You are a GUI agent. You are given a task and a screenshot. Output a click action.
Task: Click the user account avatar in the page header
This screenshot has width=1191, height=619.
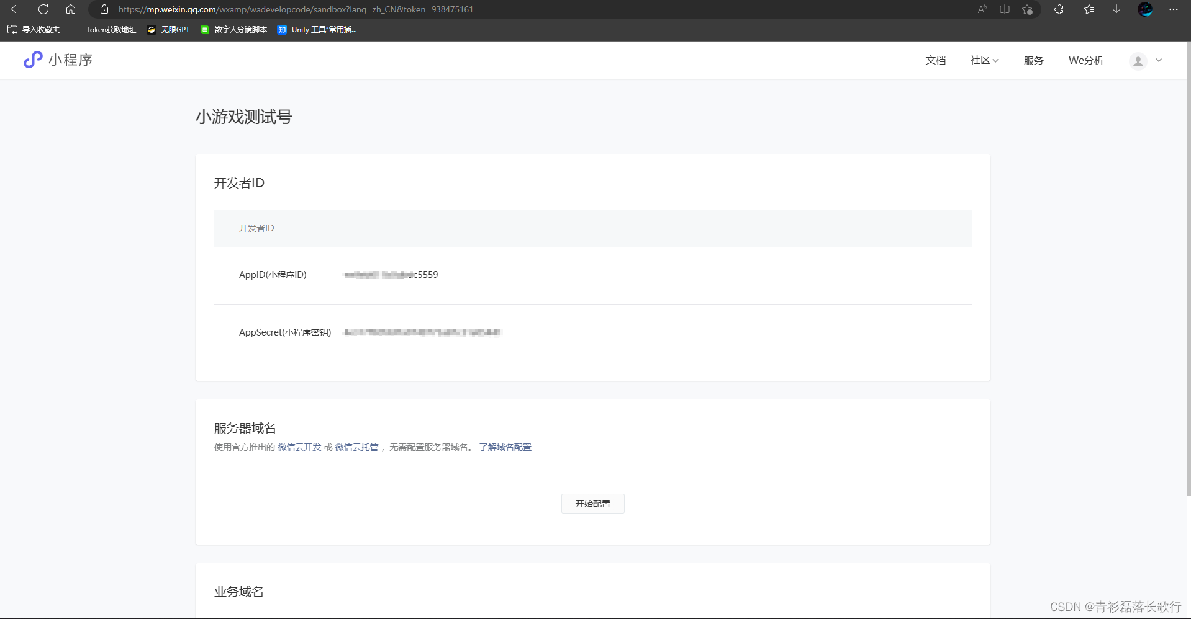(x=1138, y=61)
